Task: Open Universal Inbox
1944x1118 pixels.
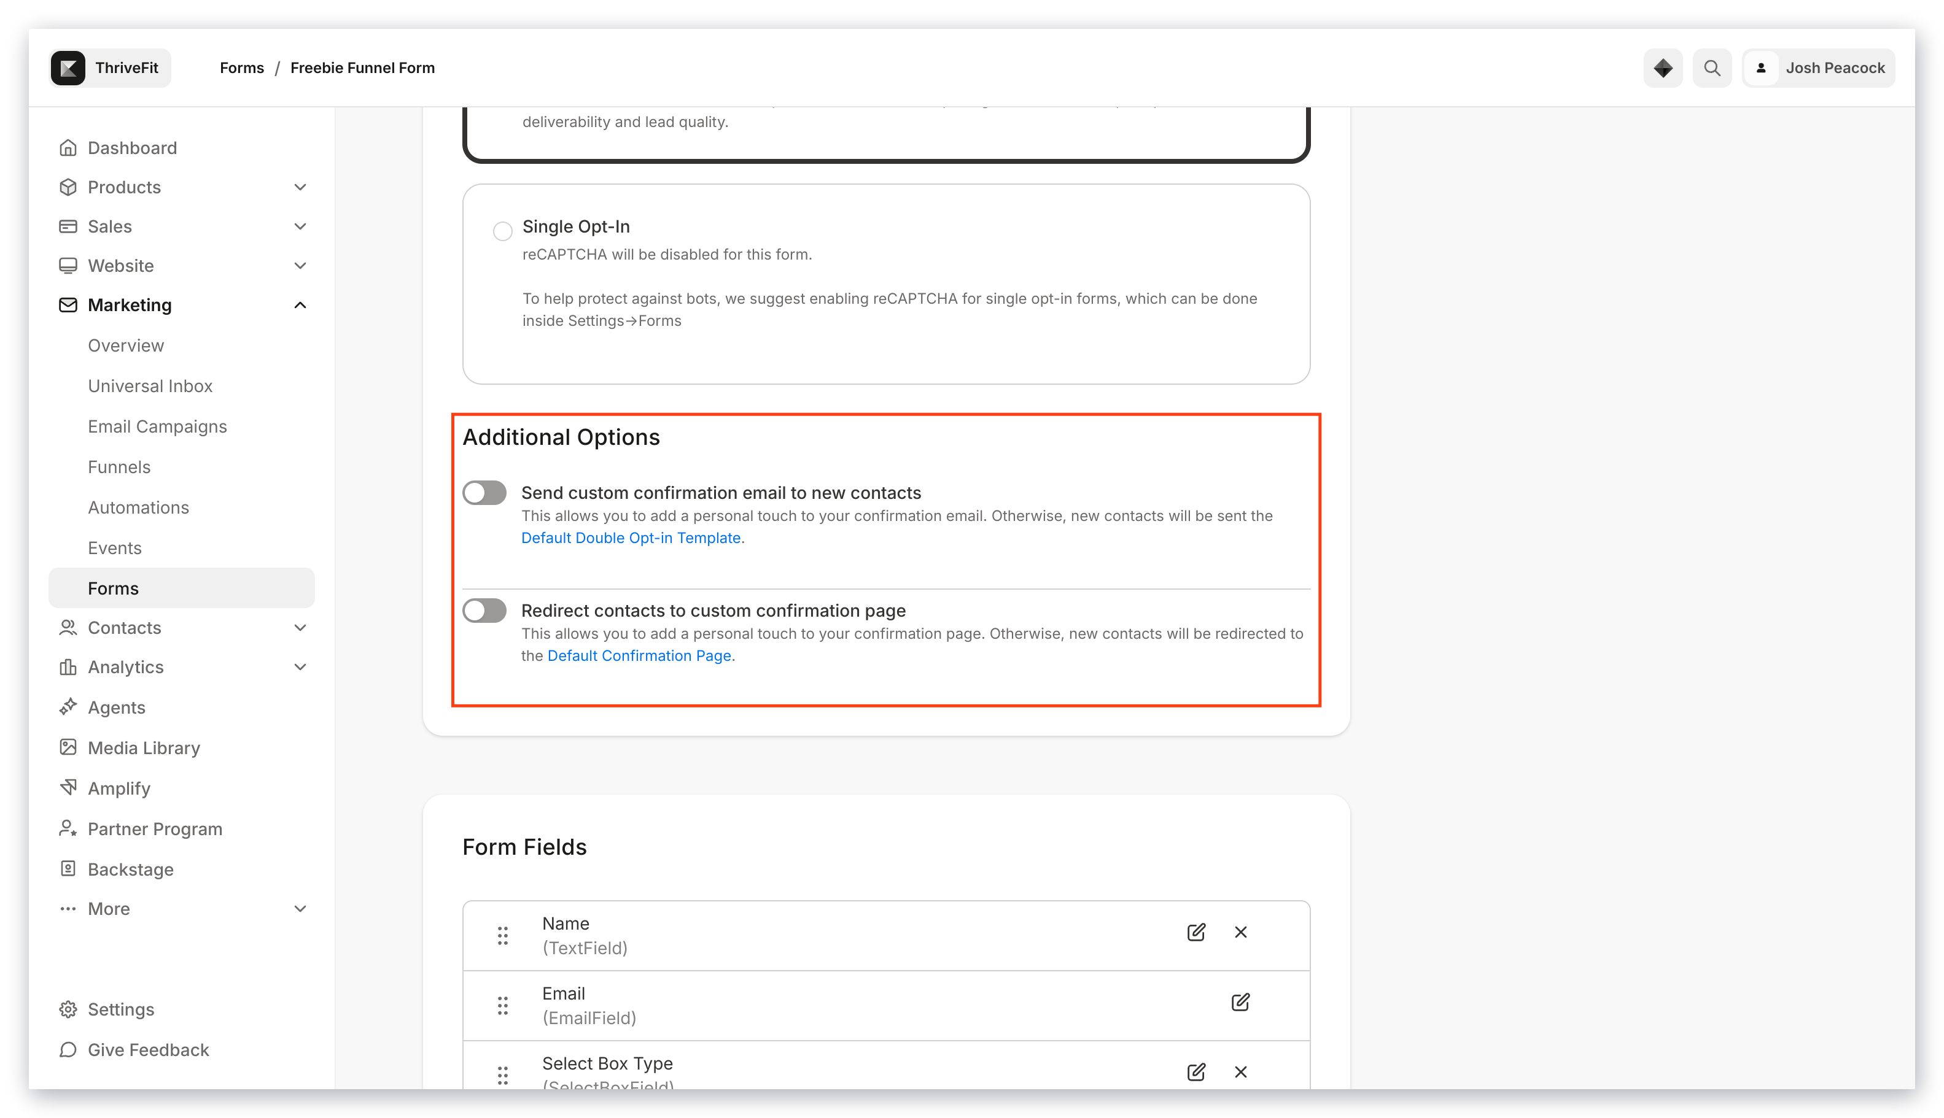Action: click(150, 385)
